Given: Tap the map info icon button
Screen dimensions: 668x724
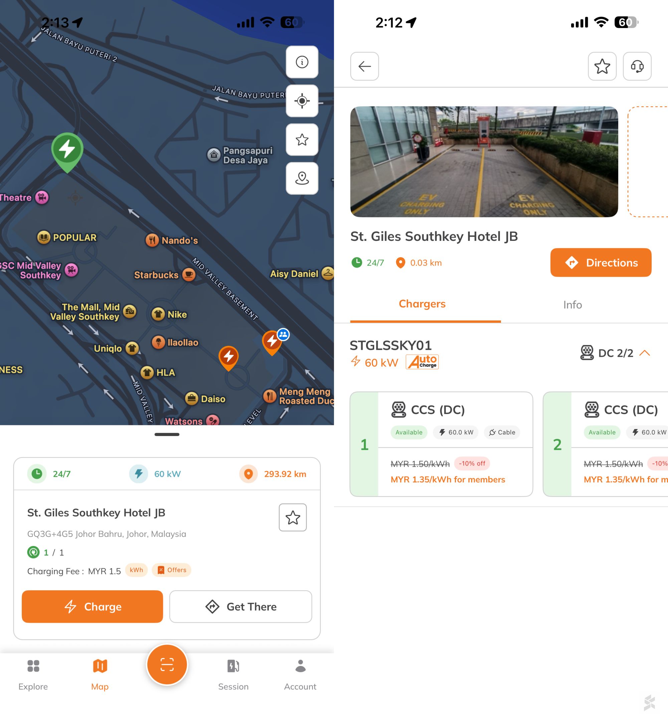Looking at the screenshot, I should tap(302, 62).
